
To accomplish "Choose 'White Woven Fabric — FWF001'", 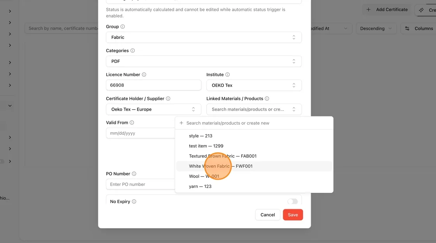I will (x=254, y=166).
